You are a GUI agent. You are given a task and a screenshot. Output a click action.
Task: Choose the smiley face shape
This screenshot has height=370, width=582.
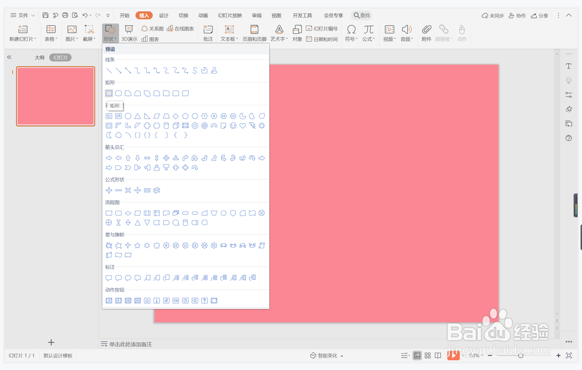(x=233, y=126)
